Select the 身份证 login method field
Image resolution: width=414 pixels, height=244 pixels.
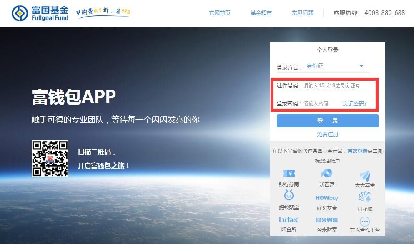coord(337,66)
